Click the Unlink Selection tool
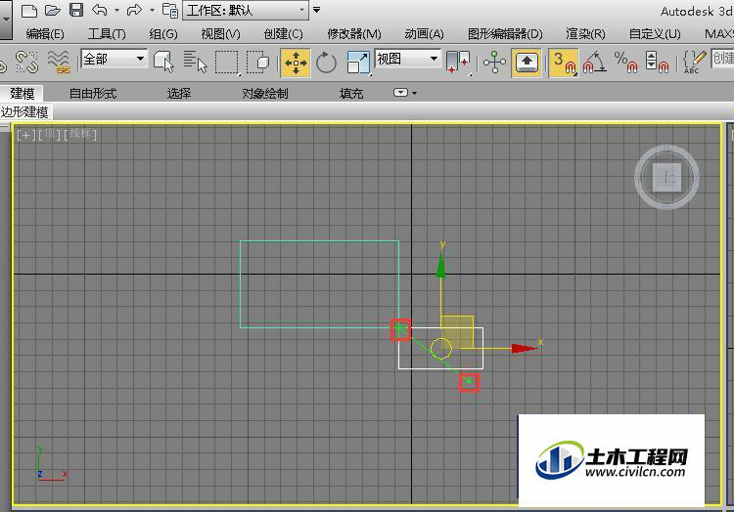734x512 pixels. tap(26, 63)
